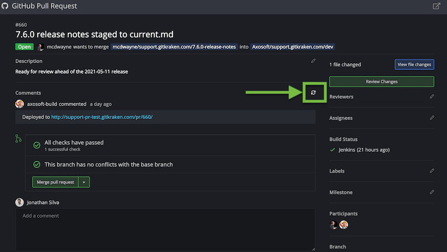Click the Review Changes button
The width and height of the screenshot is (447, 252).
pos(382,82)
